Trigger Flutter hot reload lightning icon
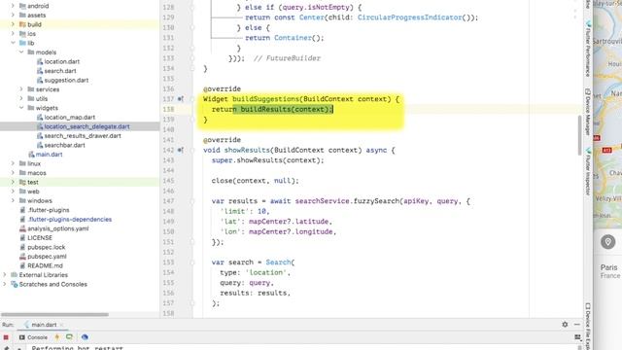The width and height of the screenshot is (622, 350). coord(56,337)
